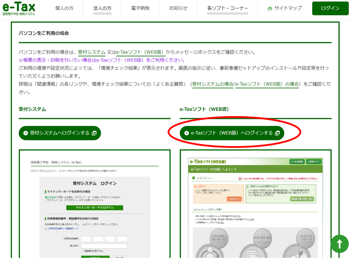This screenshot has height=264, width=352.
Task: Click the パソコンをご利用の場合 heading
Action: click(x=44, y=33)
